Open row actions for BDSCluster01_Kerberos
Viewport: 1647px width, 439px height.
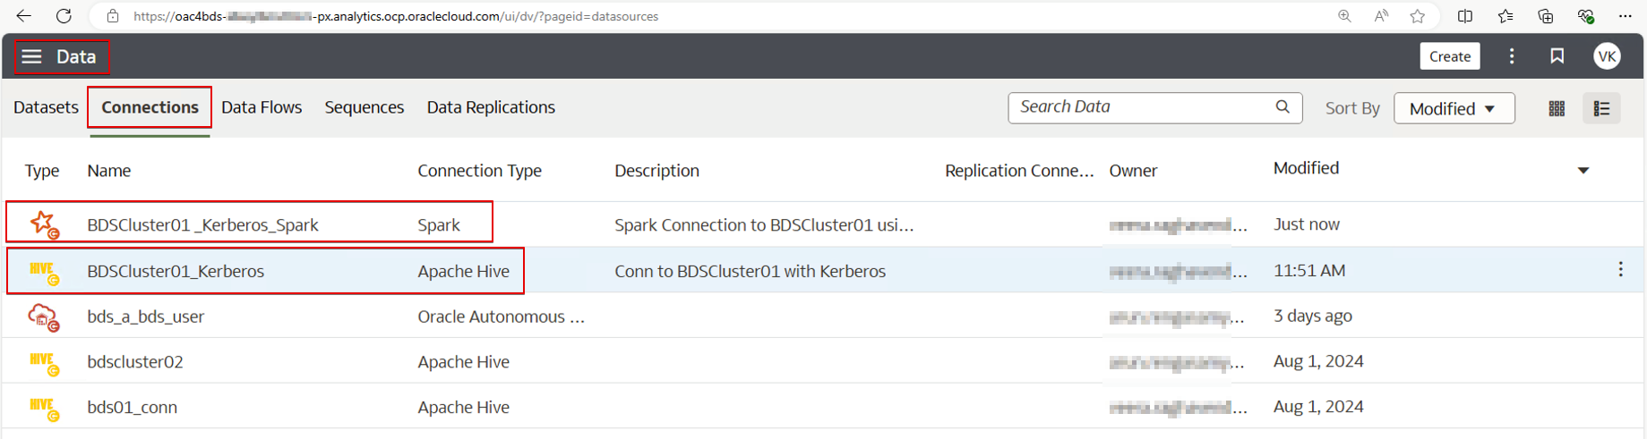[x=1620, y=270]
